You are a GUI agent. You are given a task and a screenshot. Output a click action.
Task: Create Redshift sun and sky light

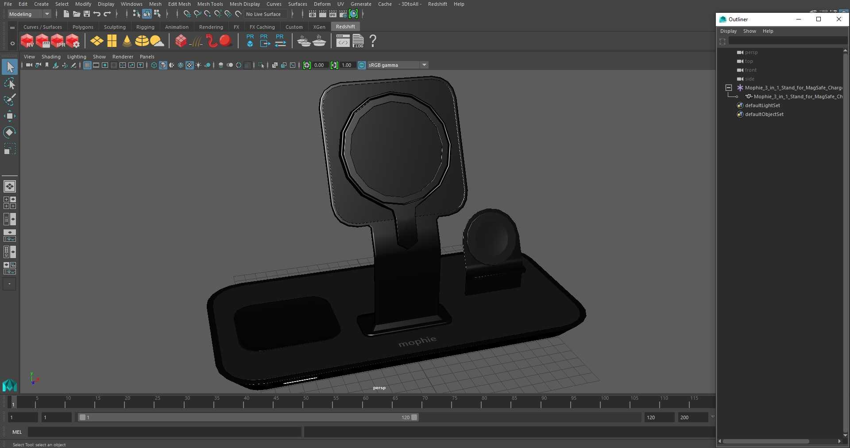coord(157,41)
